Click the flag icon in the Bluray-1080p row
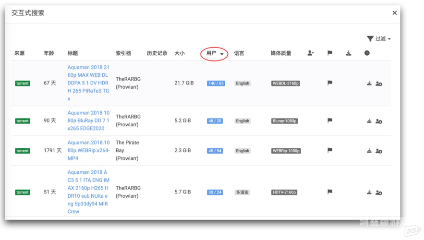Image resolution: width=424 pixels, height=240 pixels. tap(330, 121)
